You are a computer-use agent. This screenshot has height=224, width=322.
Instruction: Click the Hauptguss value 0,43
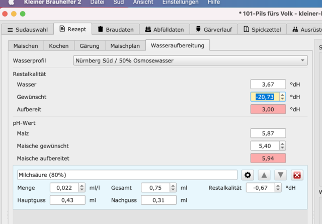[x=67, y=200]
